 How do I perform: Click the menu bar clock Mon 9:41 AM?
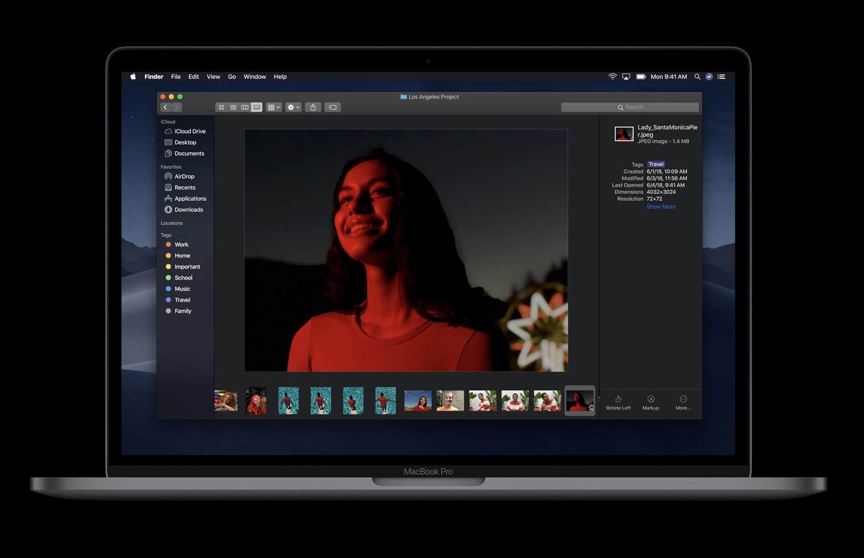tap(669, 77)
